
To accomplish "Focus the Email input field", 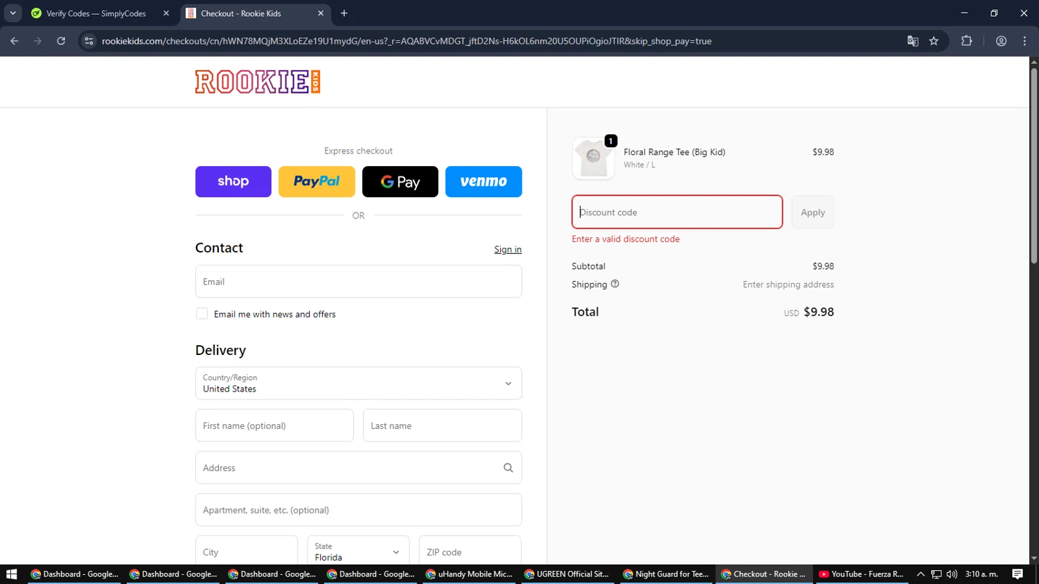I will click(x=359, y=282).
